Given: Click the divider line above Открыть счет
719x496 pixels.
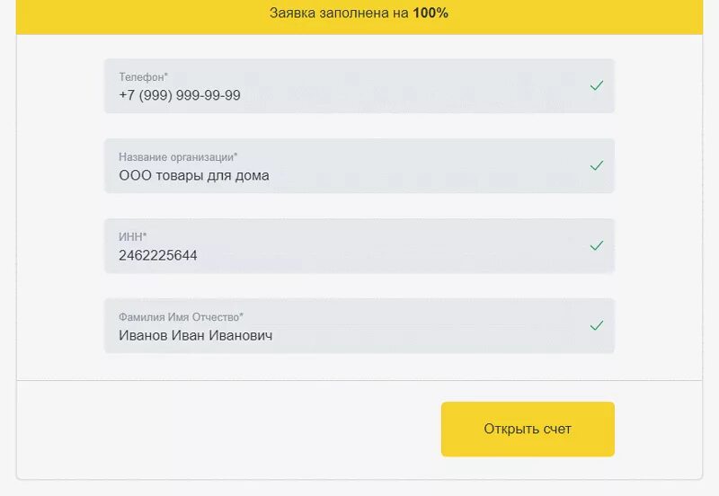Looking at the screenshot, I should (x=359, y=381).
